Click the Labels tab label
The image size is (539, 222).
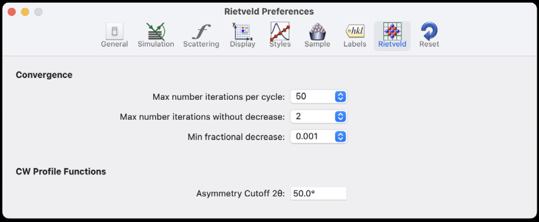pyautogui.click(x=355, y=44)
